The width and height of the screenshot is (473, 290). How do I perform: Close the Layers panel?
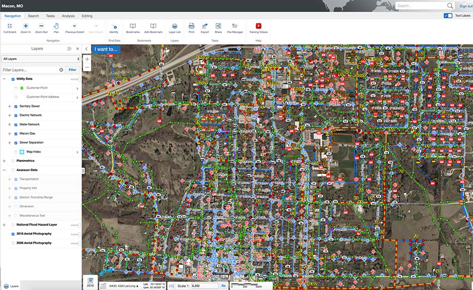point(78,49)
